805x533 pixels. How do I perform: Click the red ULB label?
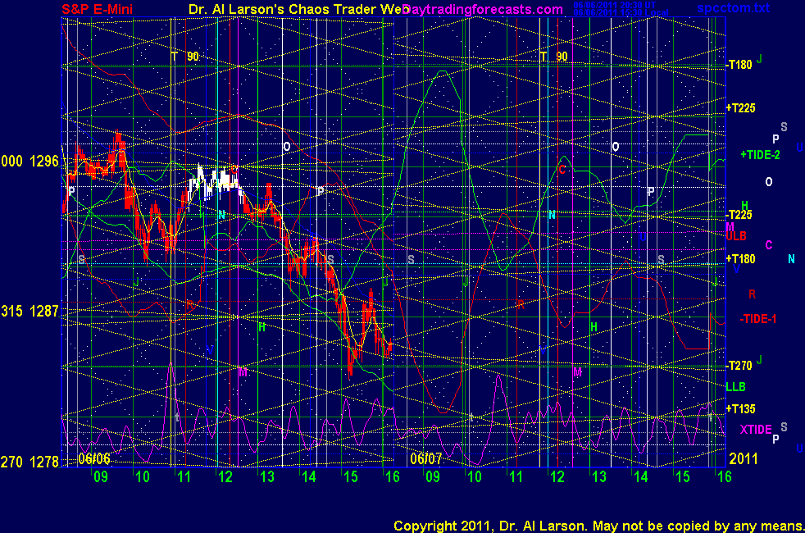[x=736, y=236]
